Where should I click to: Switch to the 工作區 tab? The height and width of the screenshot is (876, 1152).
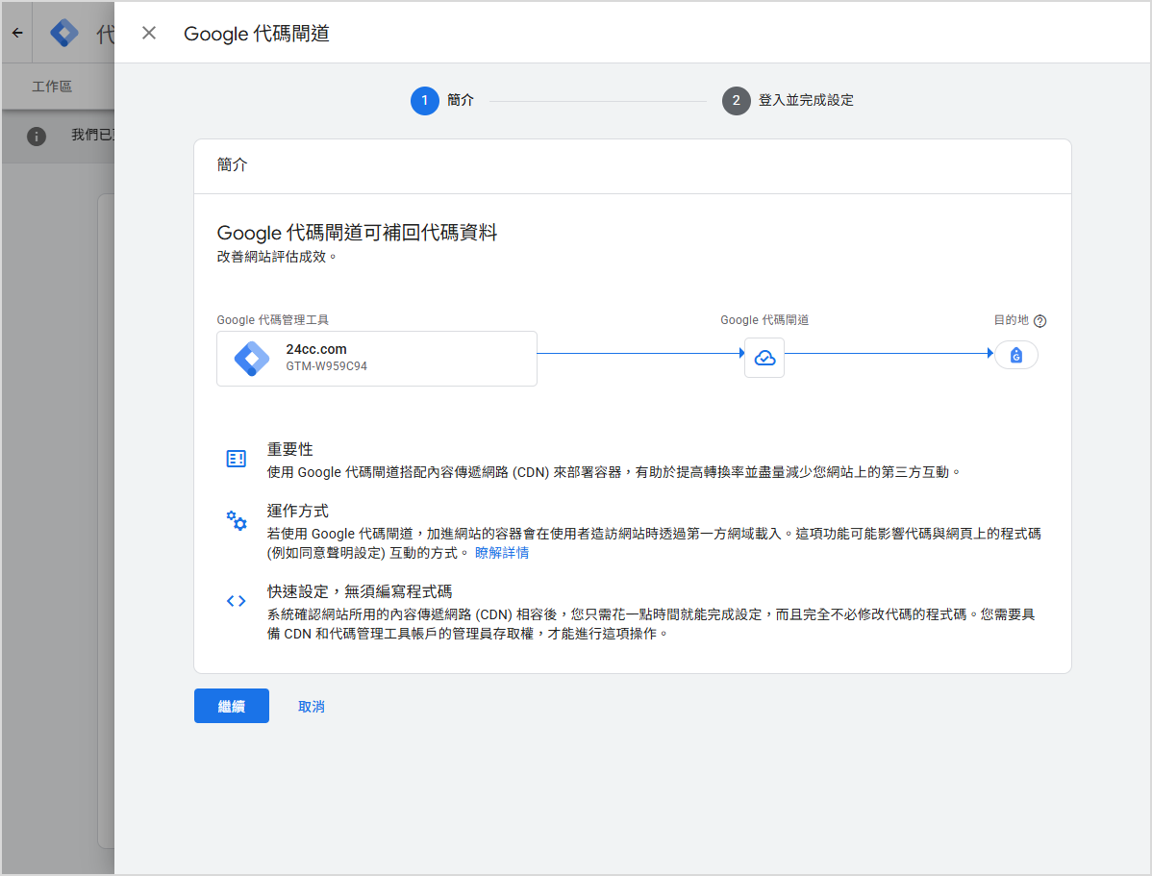click(x=52, y=87)
